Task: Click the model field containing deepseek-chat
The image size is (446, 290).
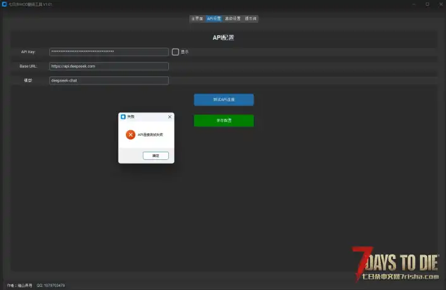Action: tap(109, 80)
